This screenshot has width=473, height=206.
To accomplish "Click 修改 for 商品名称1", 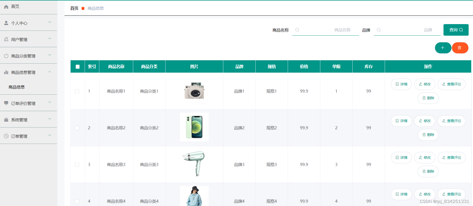I will [x=425, y=84].
